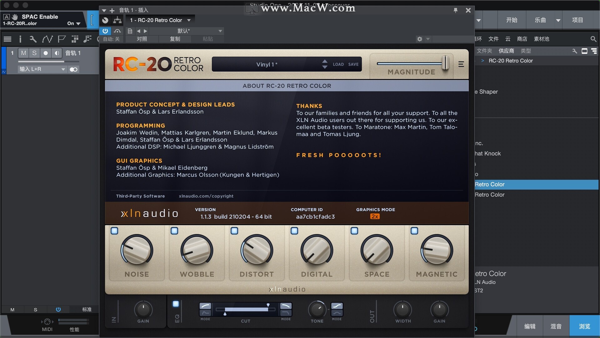This screenshot has width=600, height=338.
Task: Select the lower TONE MODE bell icon
Action: tap(337, 313)
